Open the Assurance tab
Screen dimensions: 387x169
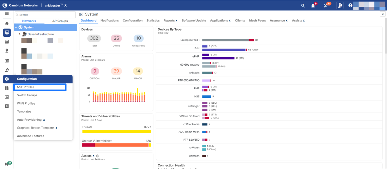pyautogui.click(x=279, y=21)
